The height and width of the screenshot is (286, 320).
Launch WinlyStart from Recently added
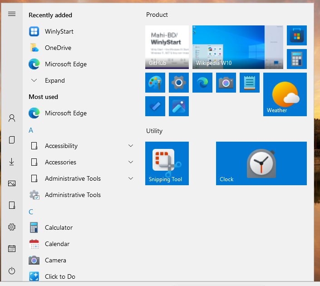pyautogui.click(x=82, y=31)
